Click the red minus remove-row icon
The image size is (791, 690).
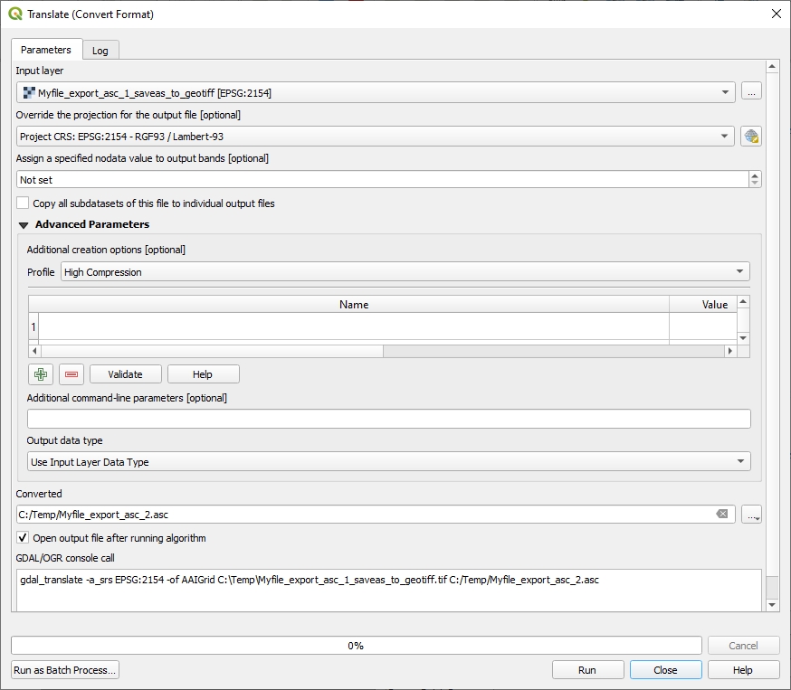point(71,374)
